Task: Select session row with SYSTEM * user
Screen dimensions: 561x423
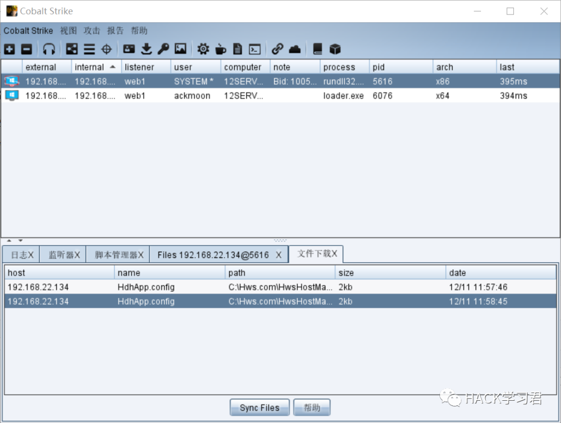Action: [280, 81]
